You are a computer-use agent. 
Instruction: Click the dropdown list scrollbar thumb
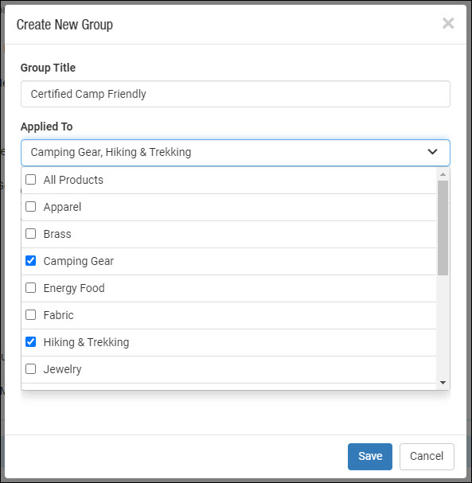[x=443, y=228]
